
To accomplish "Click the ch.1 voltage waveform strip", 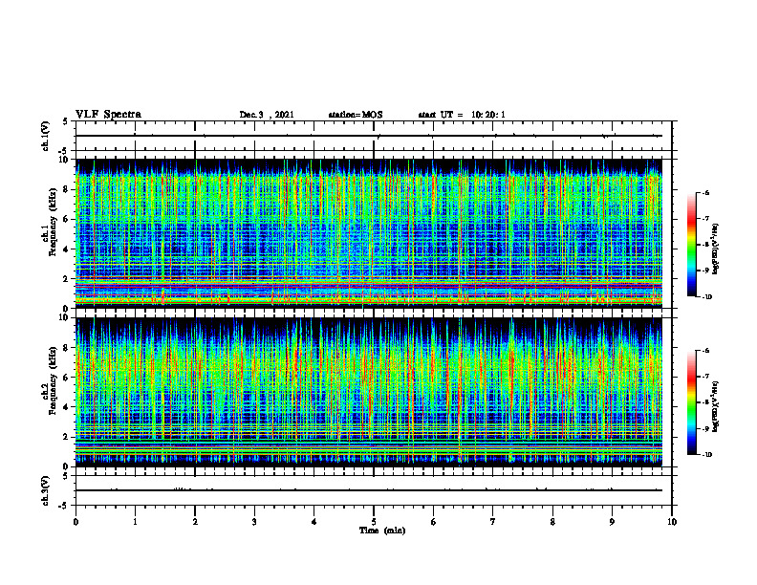I will 374,136.
